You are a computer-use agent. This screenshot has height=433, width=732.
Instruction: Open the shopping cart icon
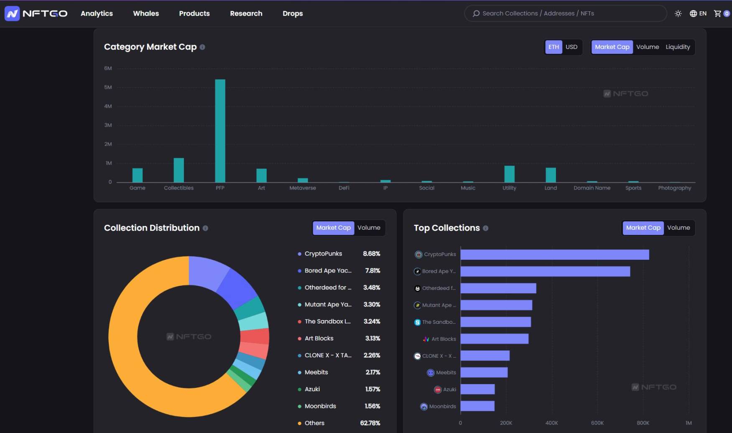tap(718, 13)
